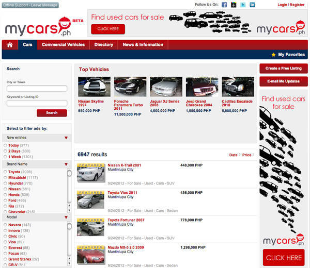Select the Innova model filter
The height and width of the screenshot is (268, 310).
[x=5, y=230]
